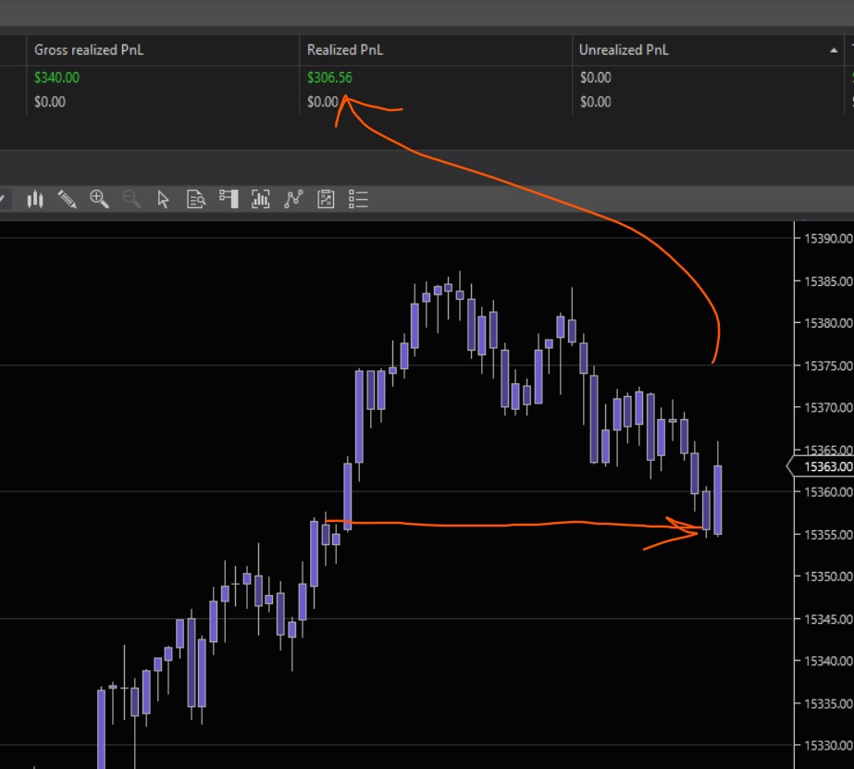Click the strategy clipboard icon in toolbar
854x769 pixels.
(326, 198)
